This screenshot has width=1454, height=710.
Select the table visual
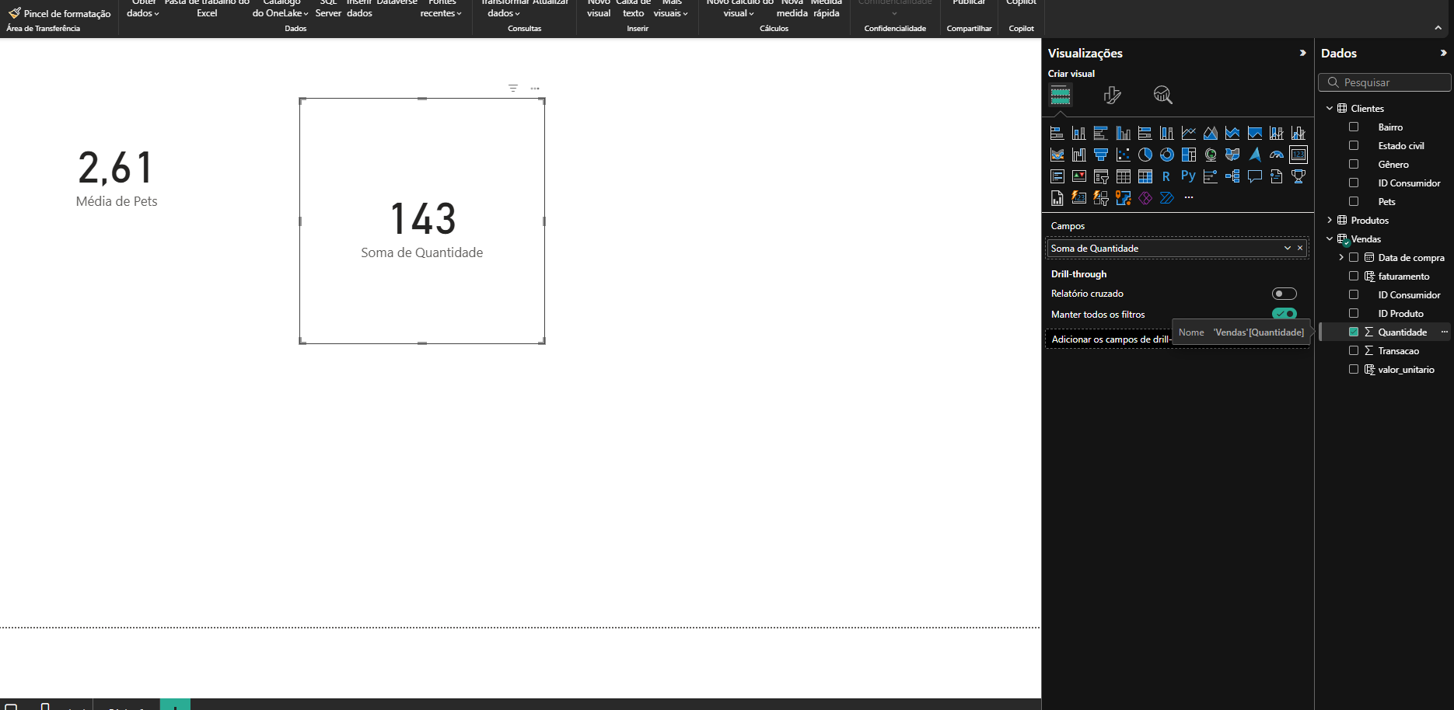click(1123, 177)
